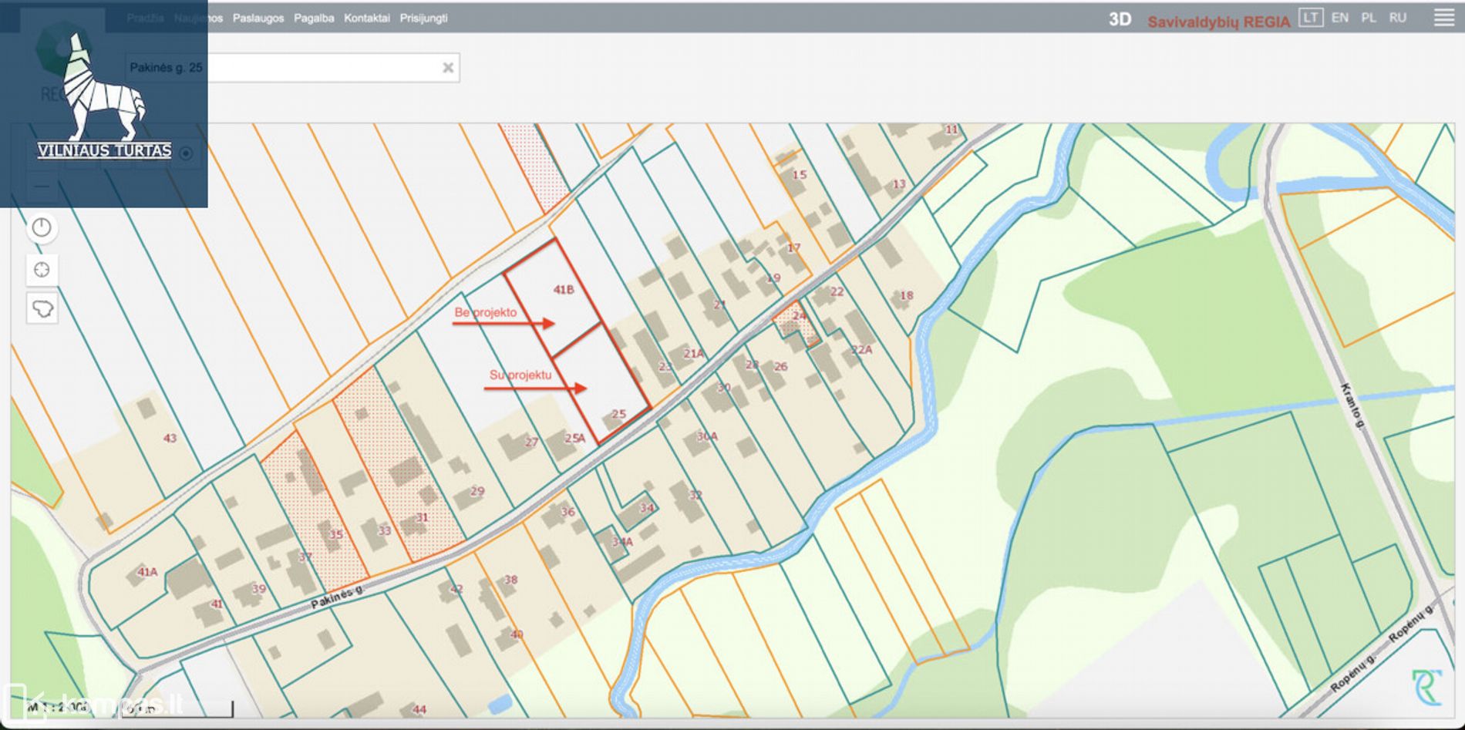This screenshot has width=1465, height=730.
Task: Open the Pagalba menu item
Action: coord(314,18)
